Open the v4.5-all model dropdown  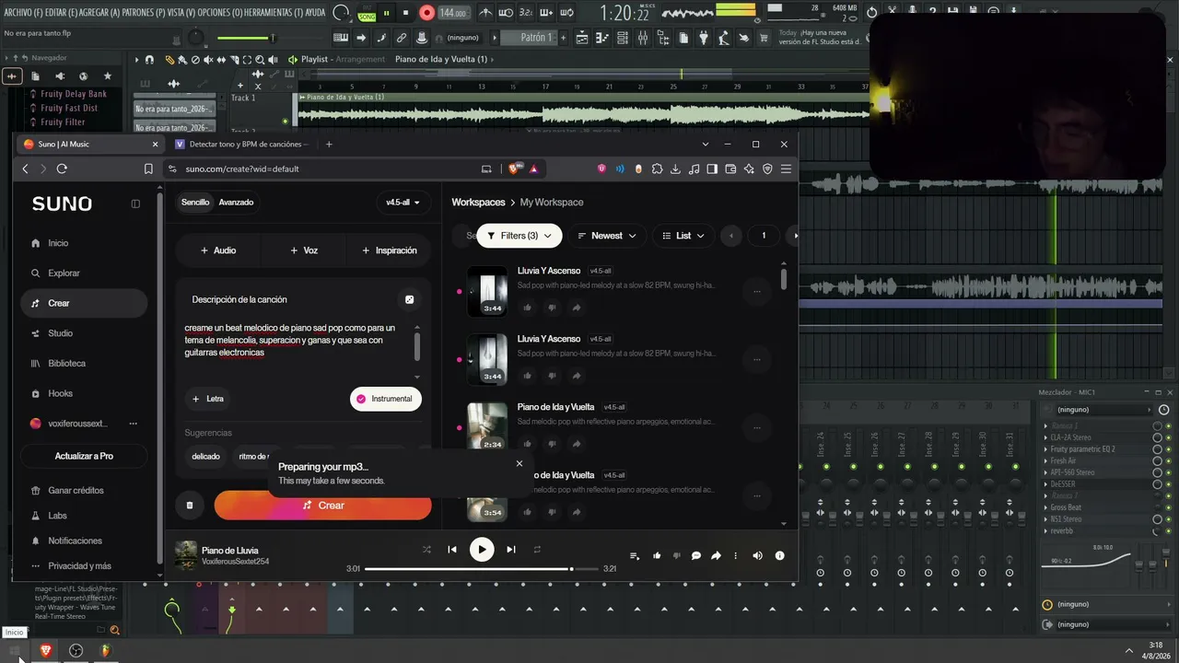point(403,203)
